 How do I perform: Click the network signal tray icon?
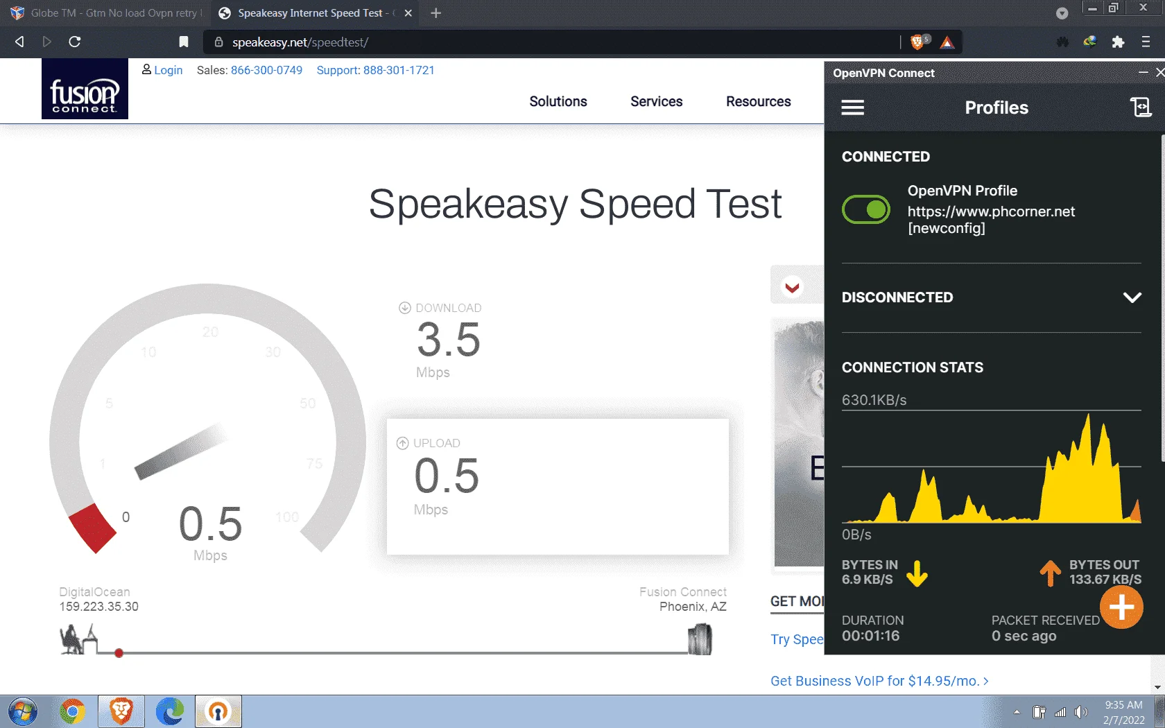pyautogui.click(x=1060, y=712)
